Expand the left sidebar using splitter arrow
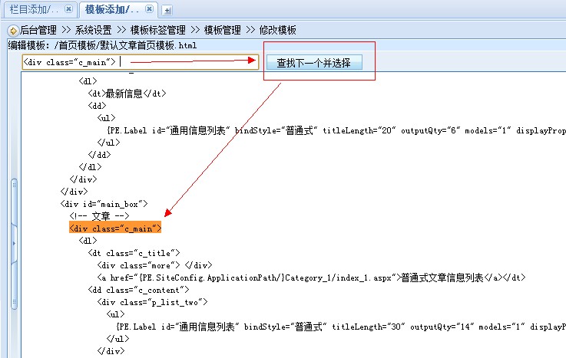 pos(13,241)
